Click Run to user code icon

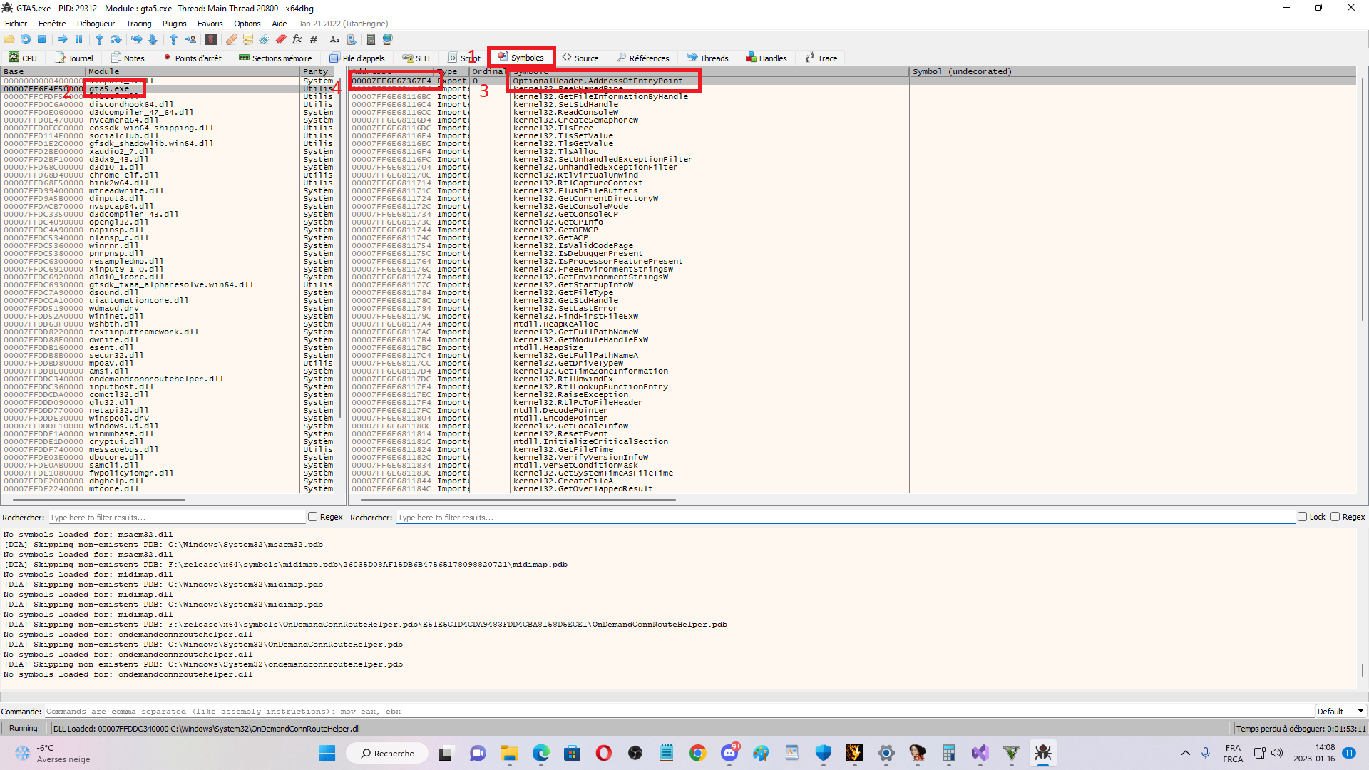point(190,39)
